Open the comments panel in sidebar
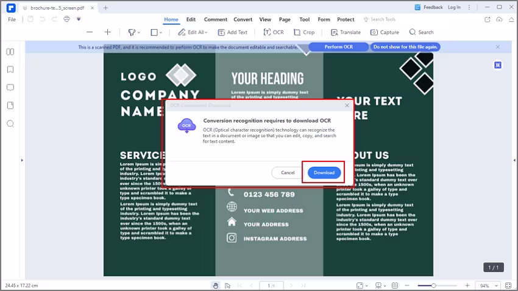 pyautogui.click(x=10, y=88)
